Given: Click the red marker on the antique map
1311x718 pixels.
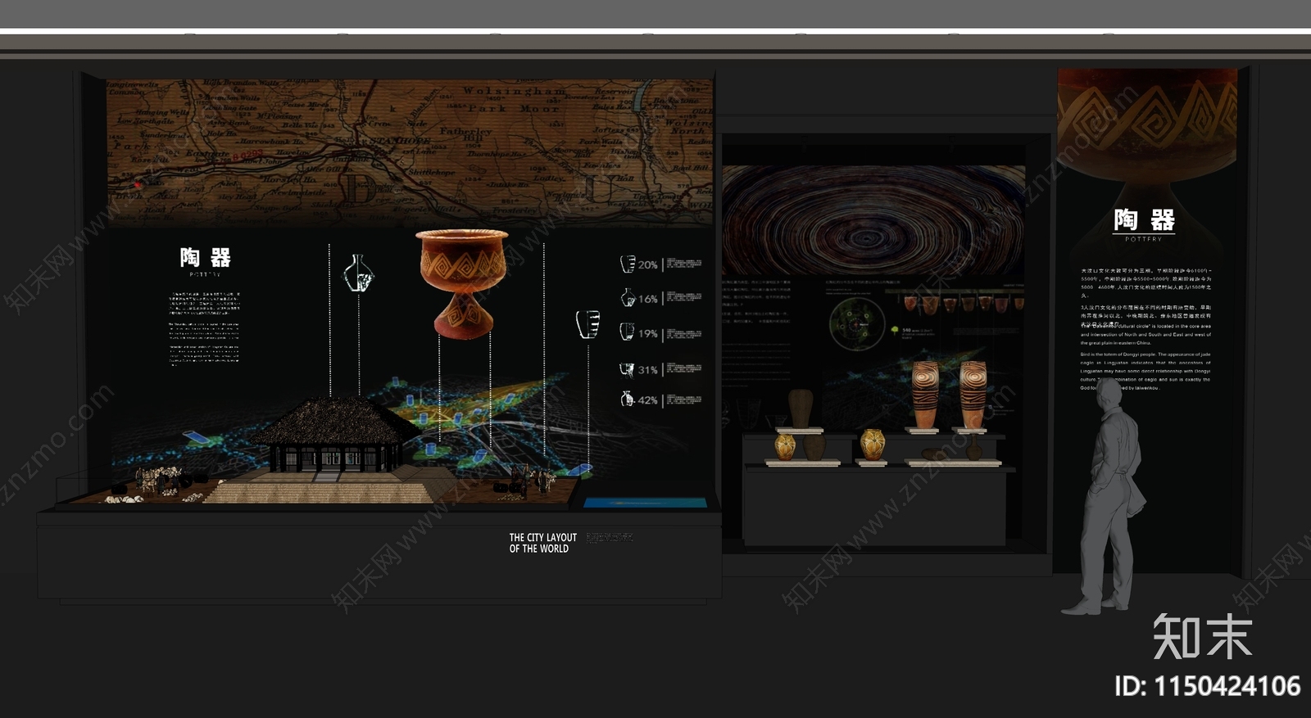Looking at the screenshot, I should coord(138,185).
